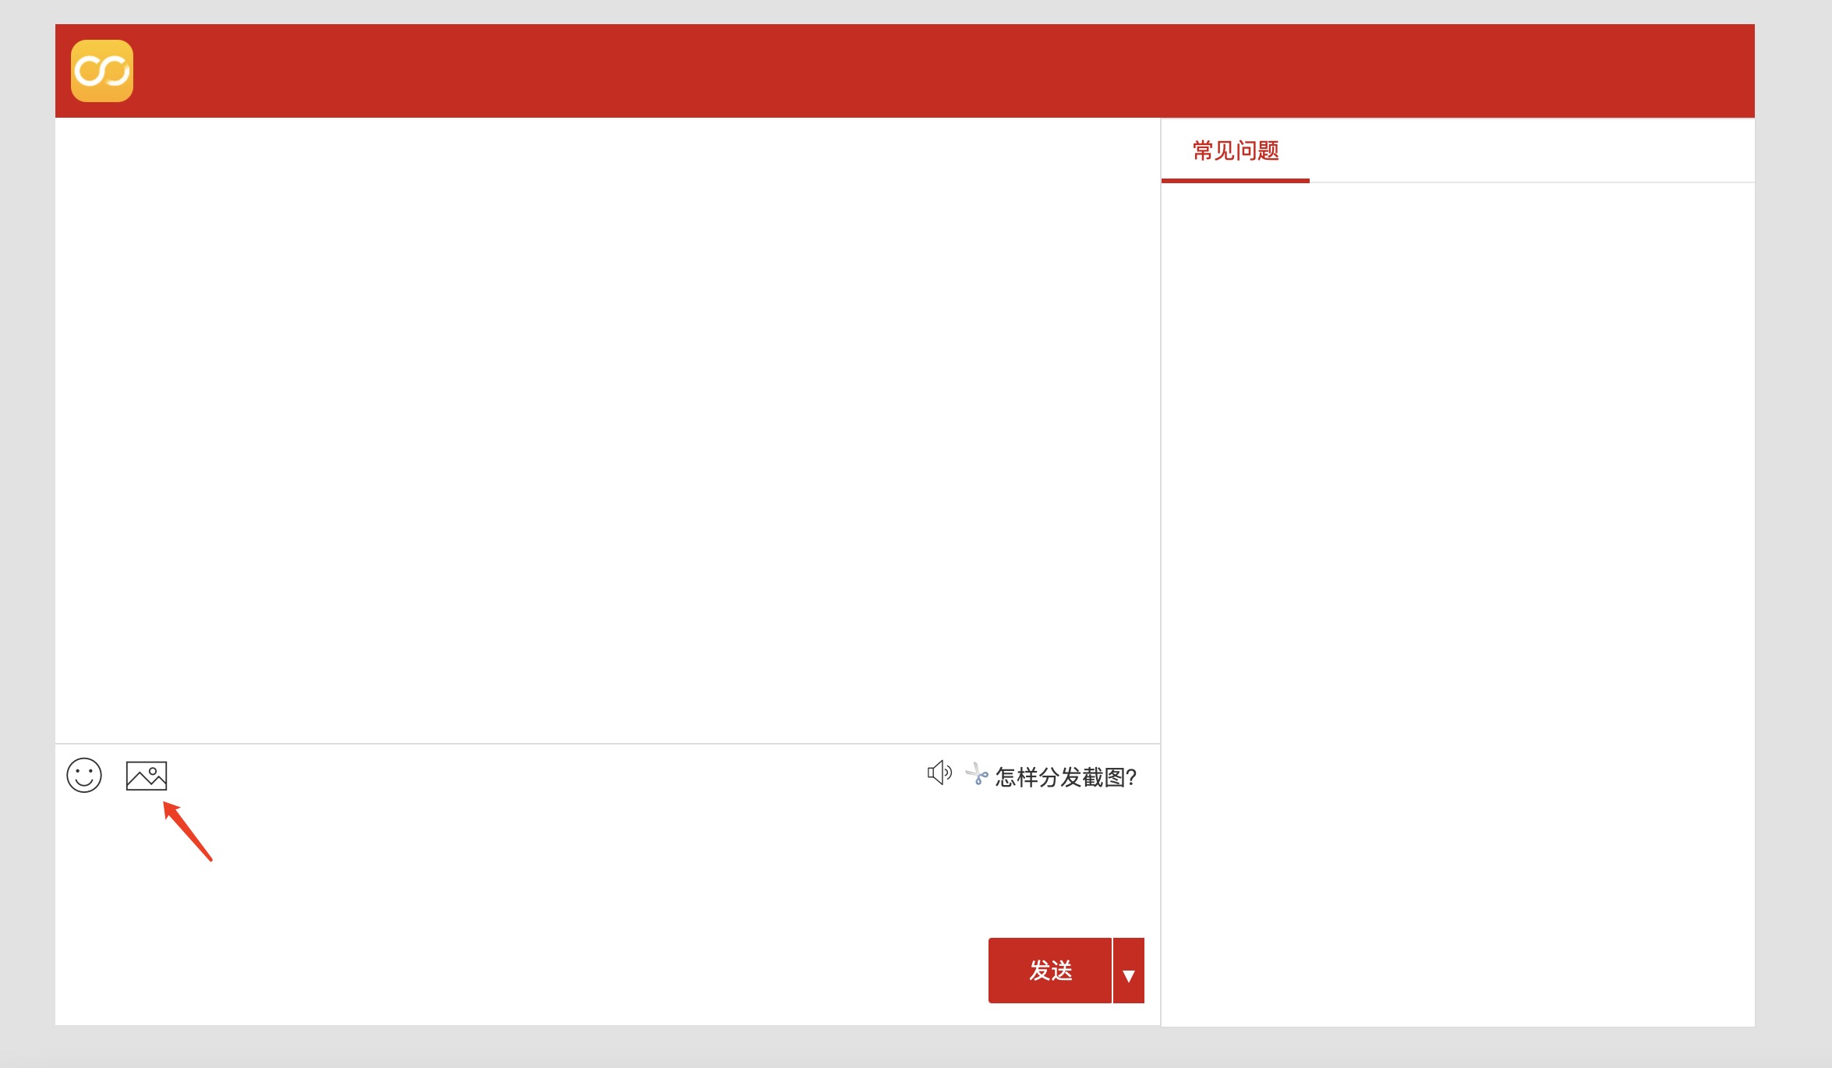
Task: Send the message using 发送
Action: click(1049, 971)
